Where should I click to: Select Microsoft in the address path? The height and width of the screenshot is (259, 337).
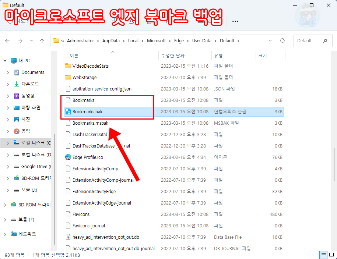[x=156, y=41]
